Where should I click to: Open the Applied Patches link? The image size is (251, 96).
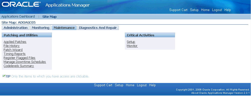click(15, 42)
